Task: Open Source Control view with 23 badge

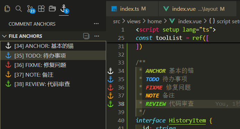Action: (x=31, y=9)
